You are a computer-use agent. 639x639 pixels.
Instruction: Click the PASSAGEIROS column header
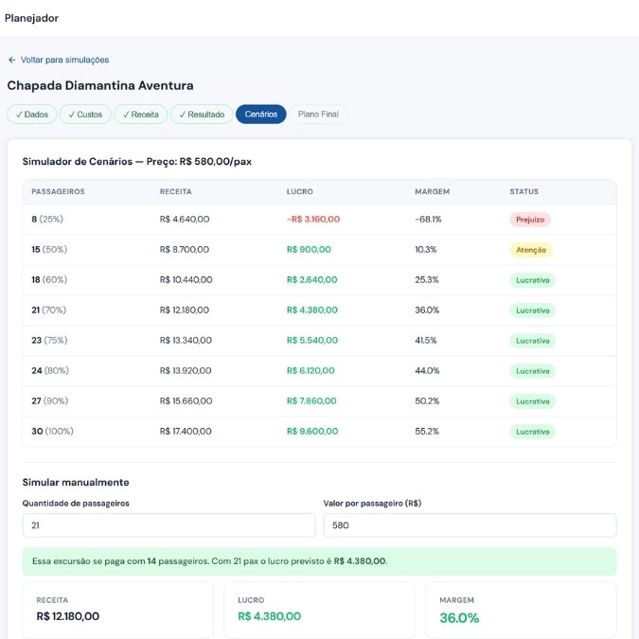(x=58, y=191)
